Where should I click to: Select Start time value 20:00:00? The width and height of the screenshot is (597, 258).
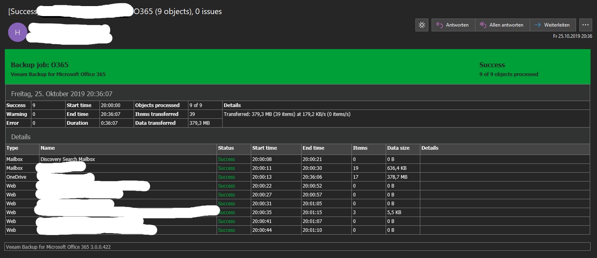[x=111, y=105]
